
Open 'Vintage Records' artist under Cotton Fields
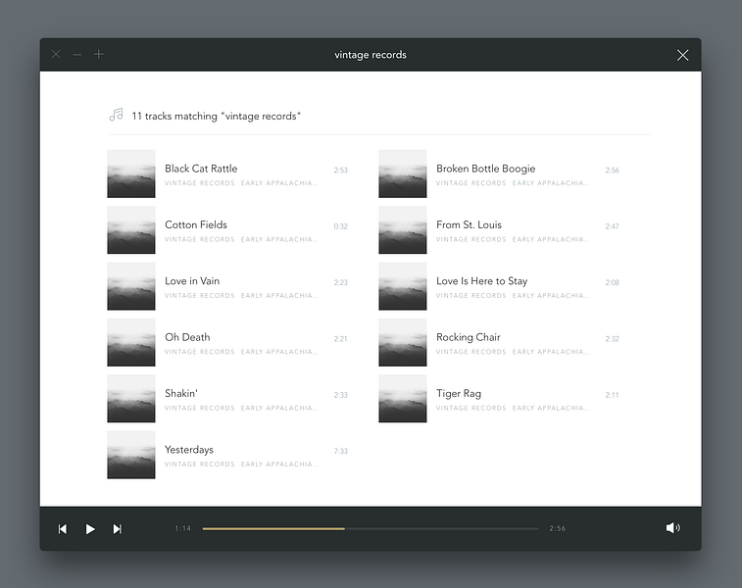pos(200,239)
